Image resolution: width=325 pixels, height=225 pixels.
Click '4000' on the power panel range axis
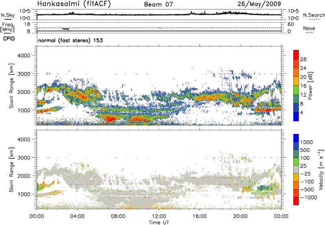[24, 56]
